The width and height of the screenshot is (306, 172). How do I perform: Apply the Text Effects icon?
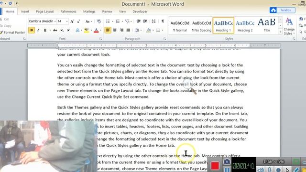point(77,30)
